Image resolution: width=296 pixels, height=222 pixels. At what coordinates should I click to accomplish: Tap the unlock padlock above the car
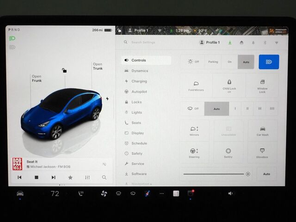click(x=64, y=70)
